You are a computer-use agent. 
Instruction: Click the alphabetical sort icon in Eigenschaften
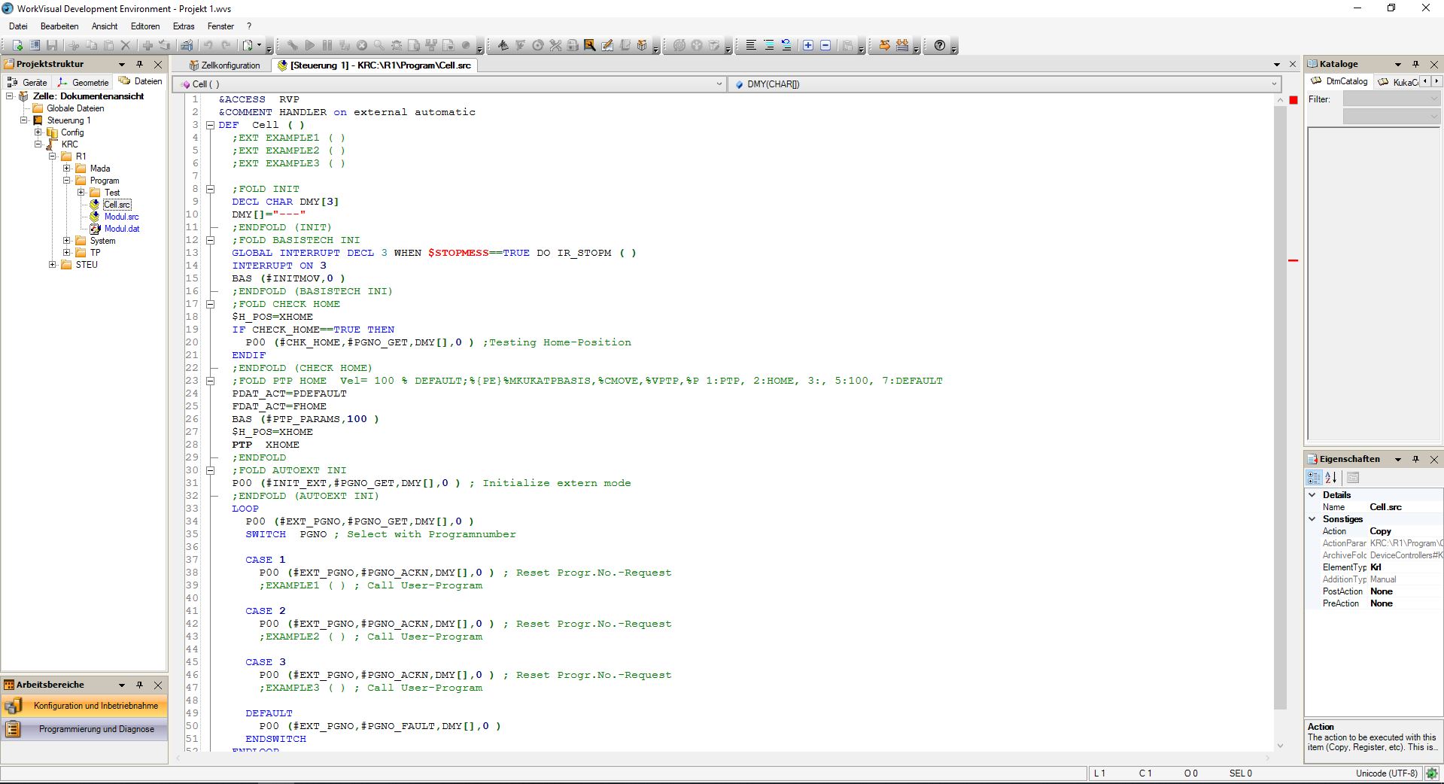pyautogui.click(x=1331, y=478)
